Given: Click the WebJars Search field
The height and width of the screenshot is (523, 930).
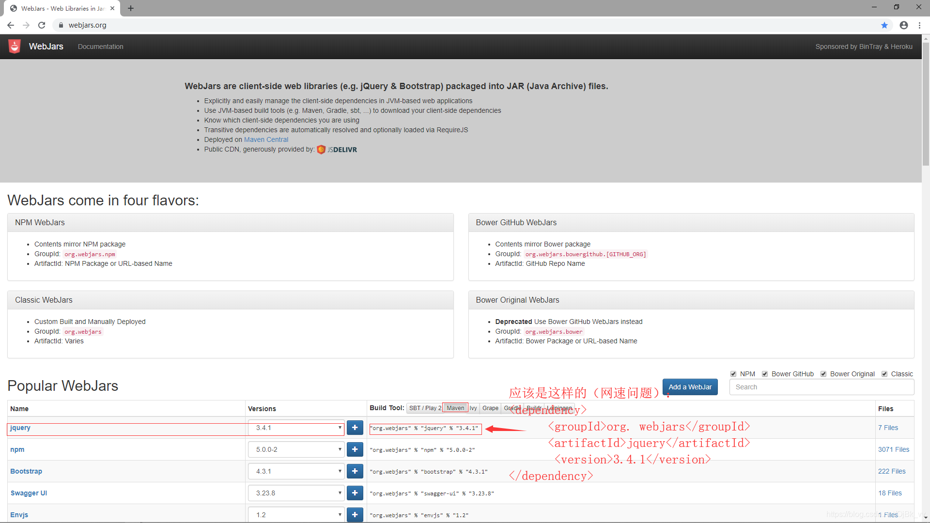Looking at the screenshot, I should point(821,387).
